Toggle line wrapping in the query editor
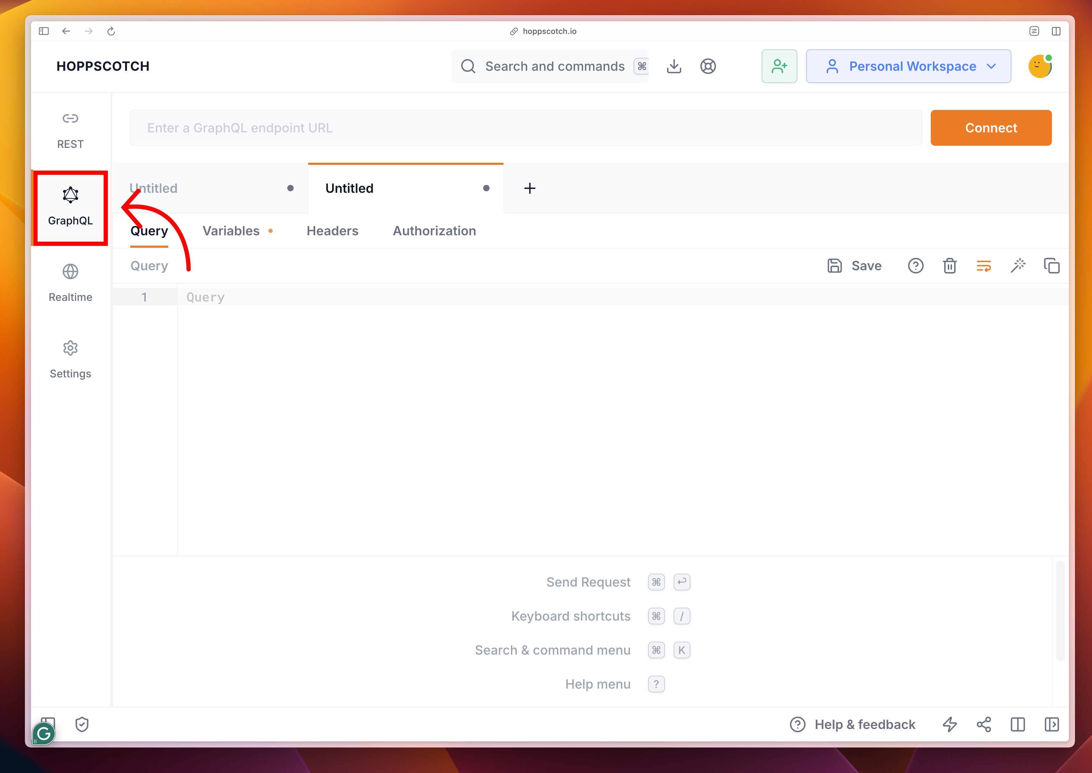 tap(984, 266)
